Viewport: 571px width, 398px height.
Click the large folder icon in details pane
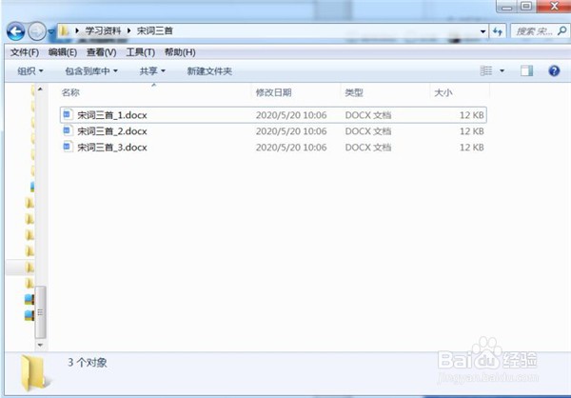tap(33, 373)
